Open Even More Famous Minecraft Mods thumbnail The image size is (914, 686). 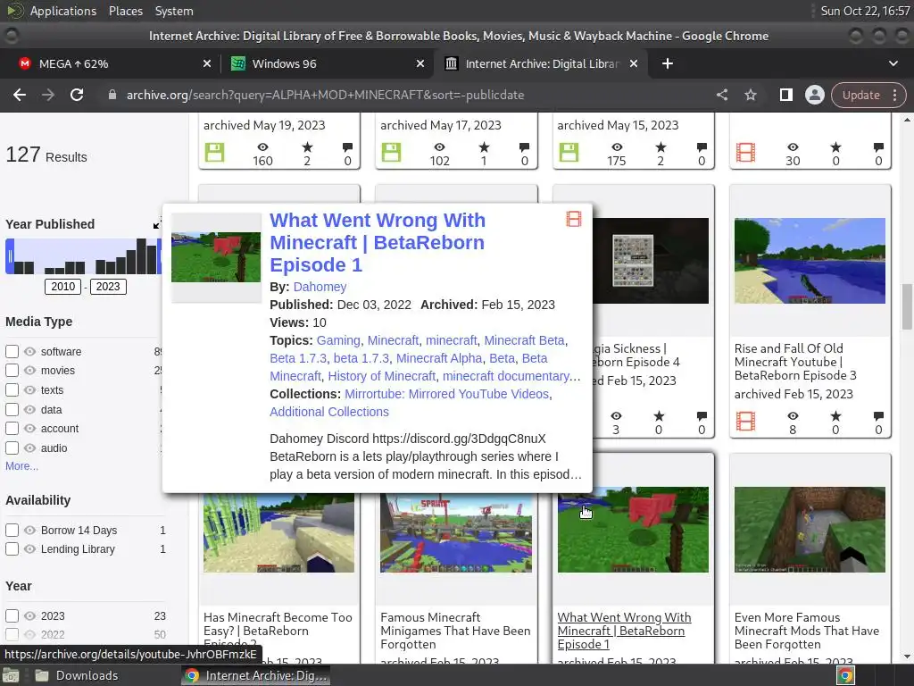810,530
